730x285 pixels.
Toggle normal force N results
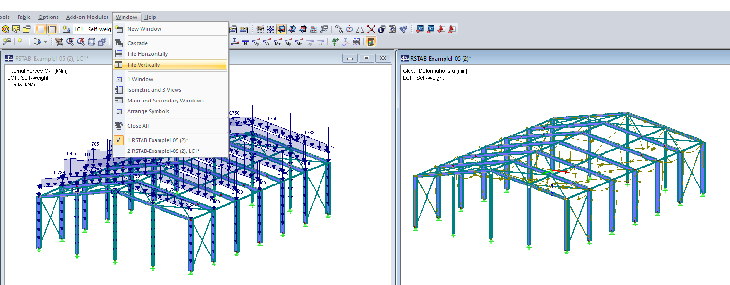coord(246,42)
